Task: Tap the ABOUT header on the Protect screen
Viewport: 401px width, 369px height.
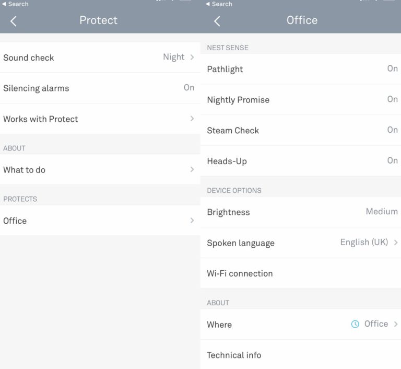Action: (14, 148)
